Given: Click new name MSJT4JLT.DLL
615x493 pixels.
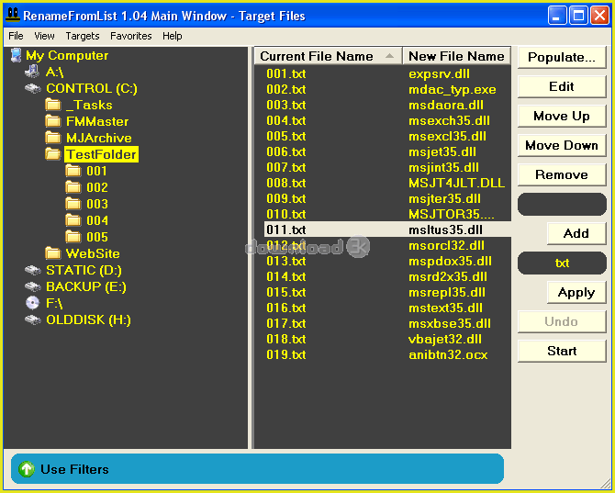Looking at the screenshot, I should click(x=456, y=184).
